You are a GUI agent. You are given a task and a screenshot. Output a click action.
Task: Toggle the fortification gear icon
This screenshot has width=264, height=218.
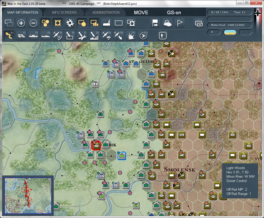pos(70,23)
